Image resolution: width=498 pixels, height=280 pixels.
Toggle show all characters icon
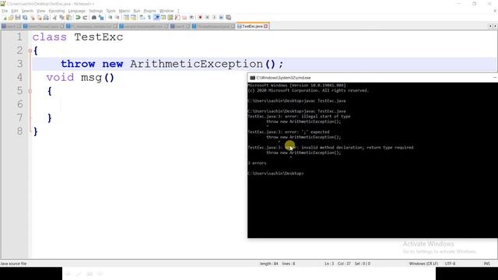pos(149,17)
